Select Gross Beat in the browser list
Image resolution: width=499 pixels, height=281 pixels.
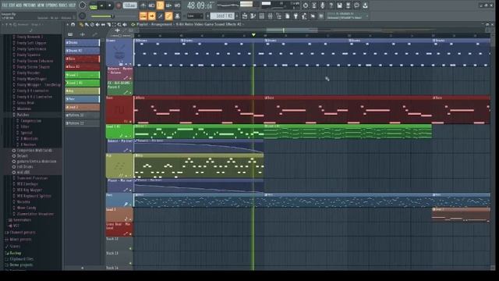[26, 103]
